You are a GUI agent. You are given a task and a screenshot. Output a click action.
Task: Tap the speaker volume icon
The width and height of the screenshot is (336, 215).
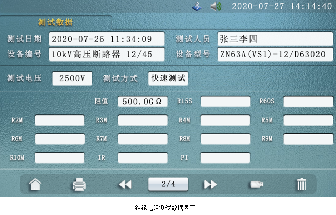[216, 6]
